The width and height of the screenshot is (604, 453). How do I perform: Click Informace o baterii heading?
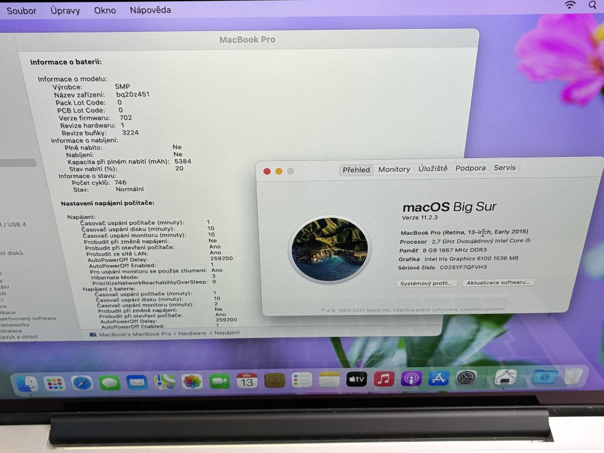[x=66, y=62]
